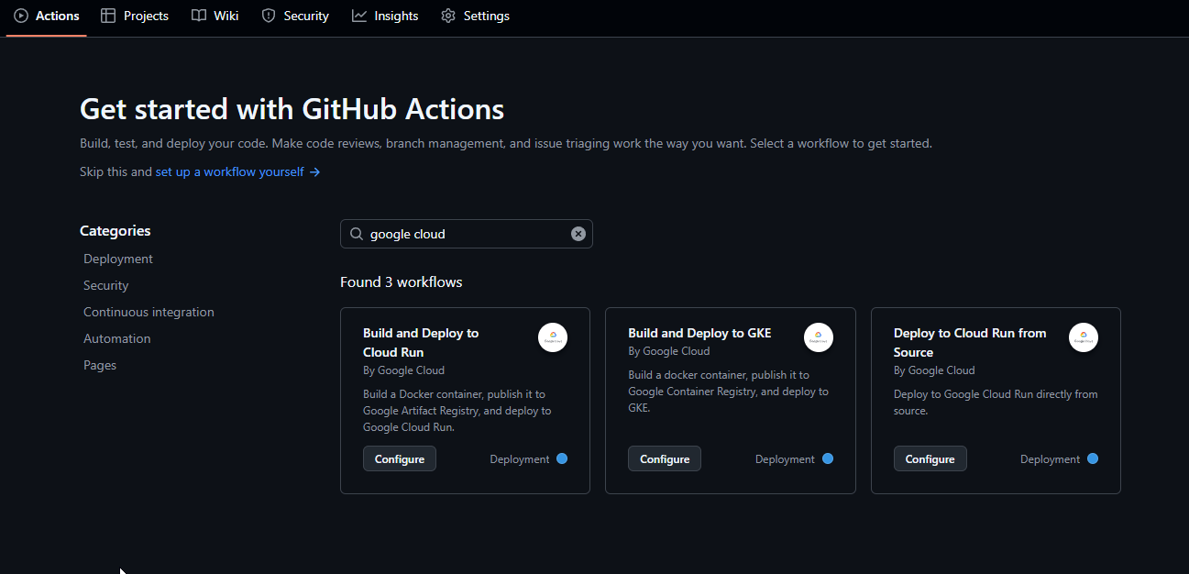Configure Build and Deploy to GKE

[x=665, y=458]
